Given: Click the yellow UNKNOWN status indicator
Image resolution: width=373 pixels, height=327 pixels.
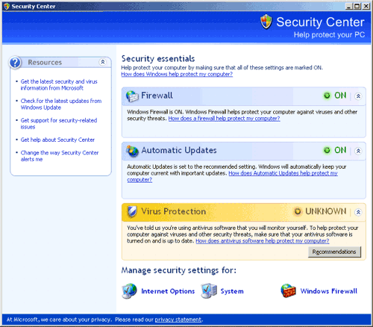Looking at the screenshot, I should tap(298, 211).
